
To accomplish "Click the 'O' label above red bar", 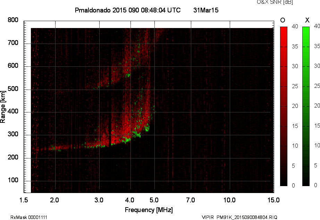I will click(x=283, y=20).
